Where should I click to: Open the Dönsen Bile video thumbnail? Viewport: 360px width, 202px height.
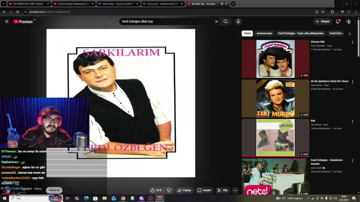(275, 59)
